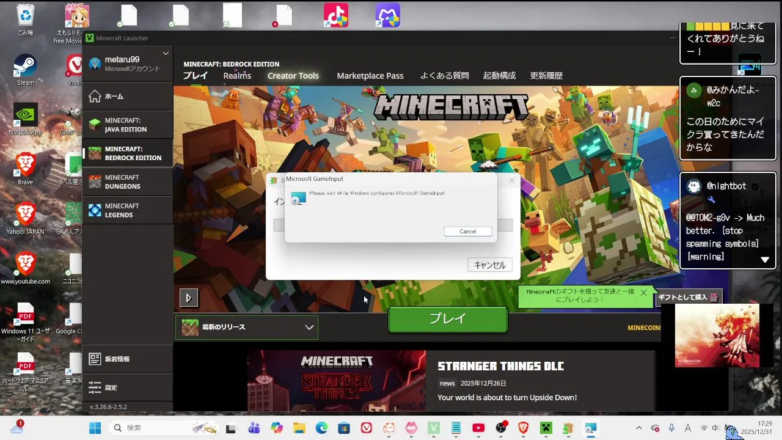
Task: Switch to the 更新履歴 tab
Action: pyautogui.click(x=546, y=76)
